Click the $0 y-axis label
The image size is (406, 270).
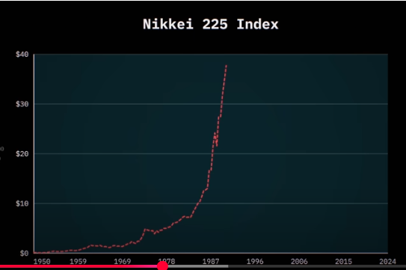pyautogui.click(x=25, y=253)
